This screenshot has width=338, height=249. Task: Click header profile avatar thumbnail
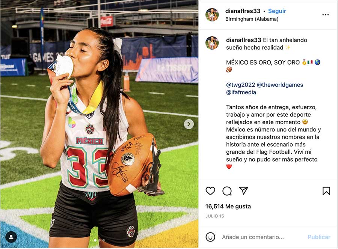pos(212,15)
